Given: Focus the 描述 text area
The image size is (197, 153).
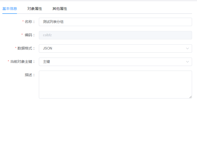Looking at the screenshot, I should (115, 84).
